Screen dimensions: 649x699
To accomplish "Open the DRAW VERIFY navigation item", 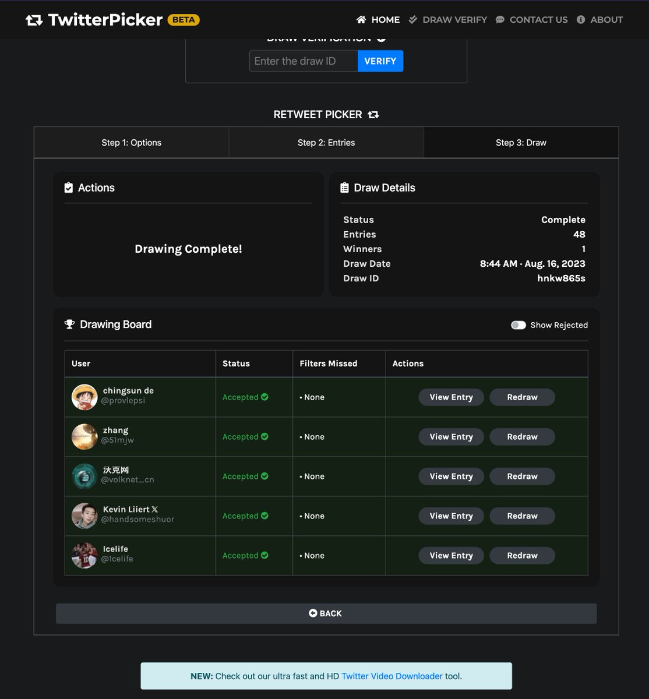I will [447, 19].
